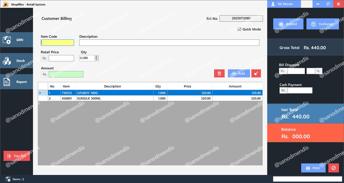Toggle the Quick Mode checkbox
The image size is (344, 183).
coord(239,29)
